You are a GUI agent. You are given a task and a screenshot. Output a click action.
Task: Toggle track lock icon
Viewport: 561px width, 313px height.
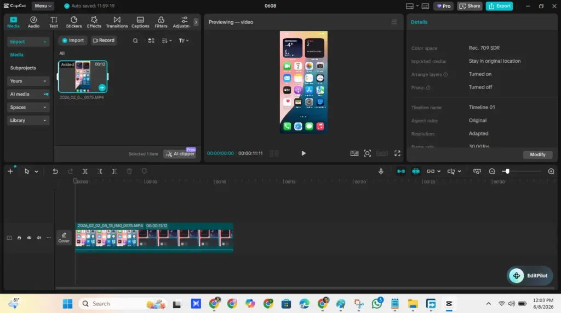pos(19,238)
